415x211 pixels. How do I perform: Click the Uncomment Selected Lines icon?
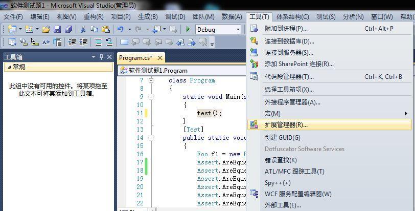(x=109, y=42)
